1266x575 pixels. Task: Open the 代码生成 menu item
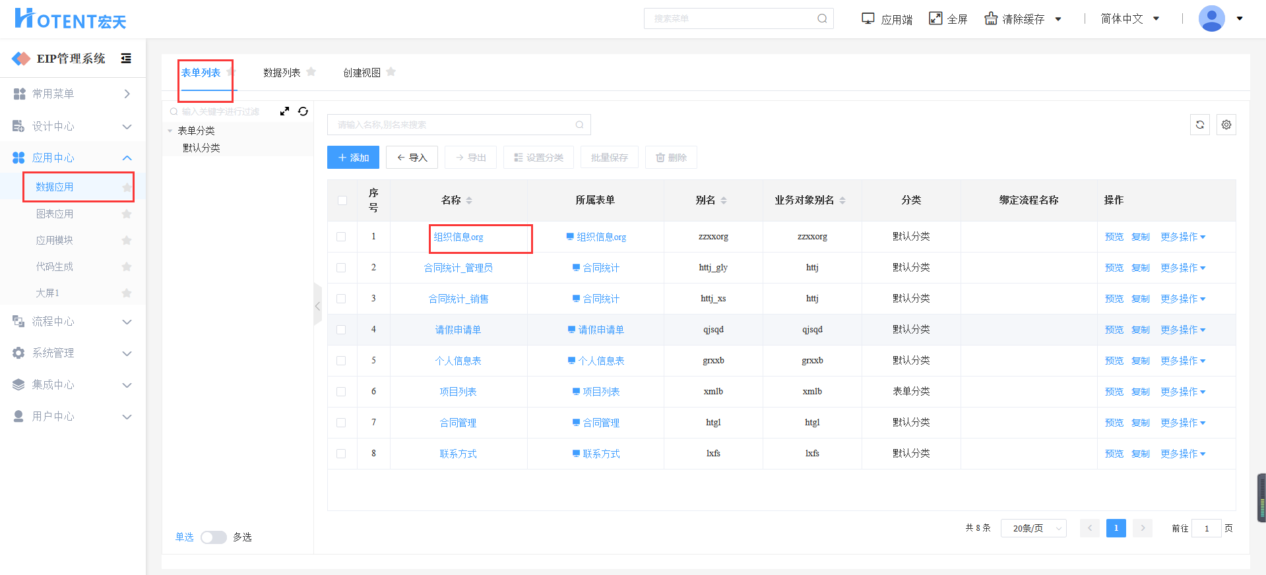point(55,266)
